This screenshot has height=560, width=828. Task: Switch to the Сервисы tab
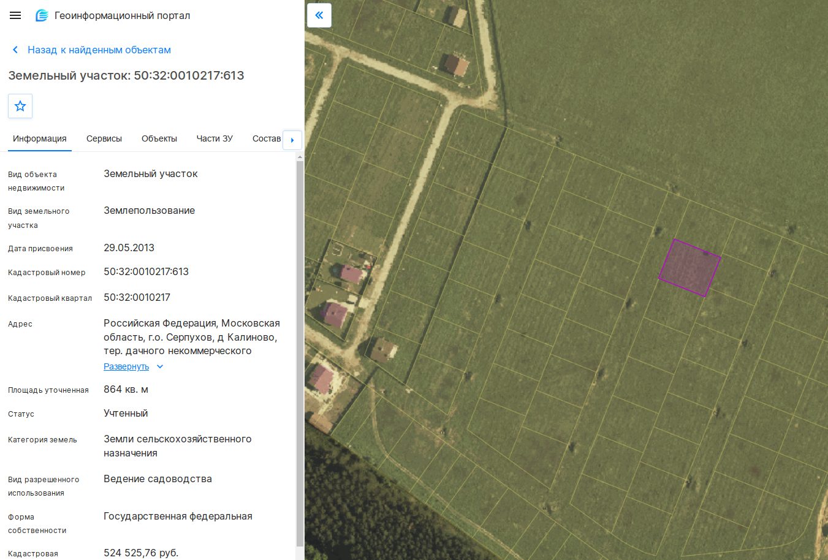point(104,138)
